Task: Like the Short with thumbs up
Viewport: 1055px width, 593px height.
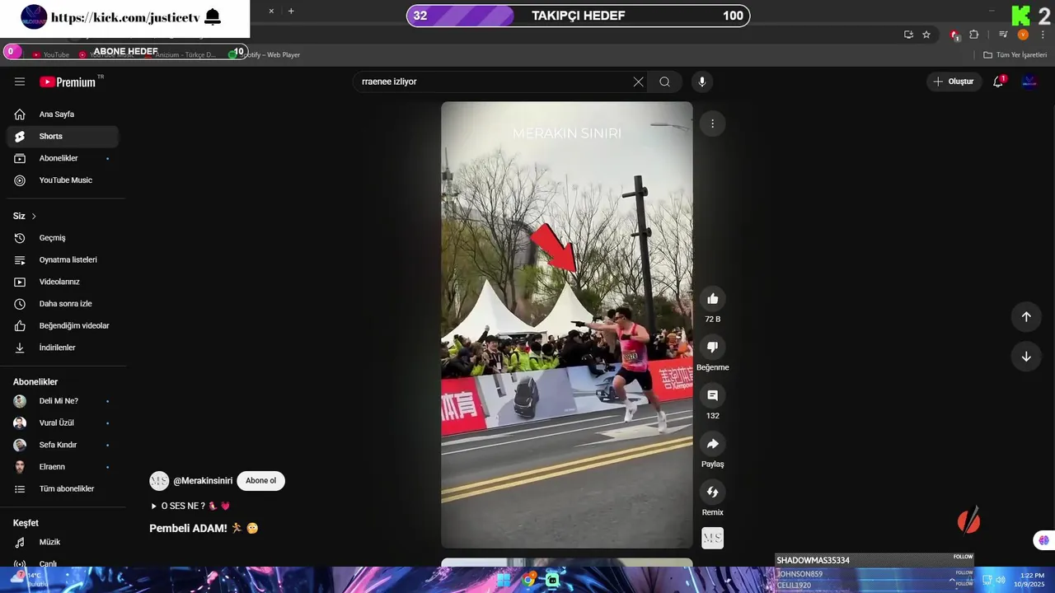Action: click(x=712, y=299)
